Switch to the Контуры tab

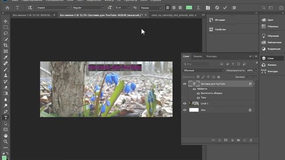pos(212,56)
